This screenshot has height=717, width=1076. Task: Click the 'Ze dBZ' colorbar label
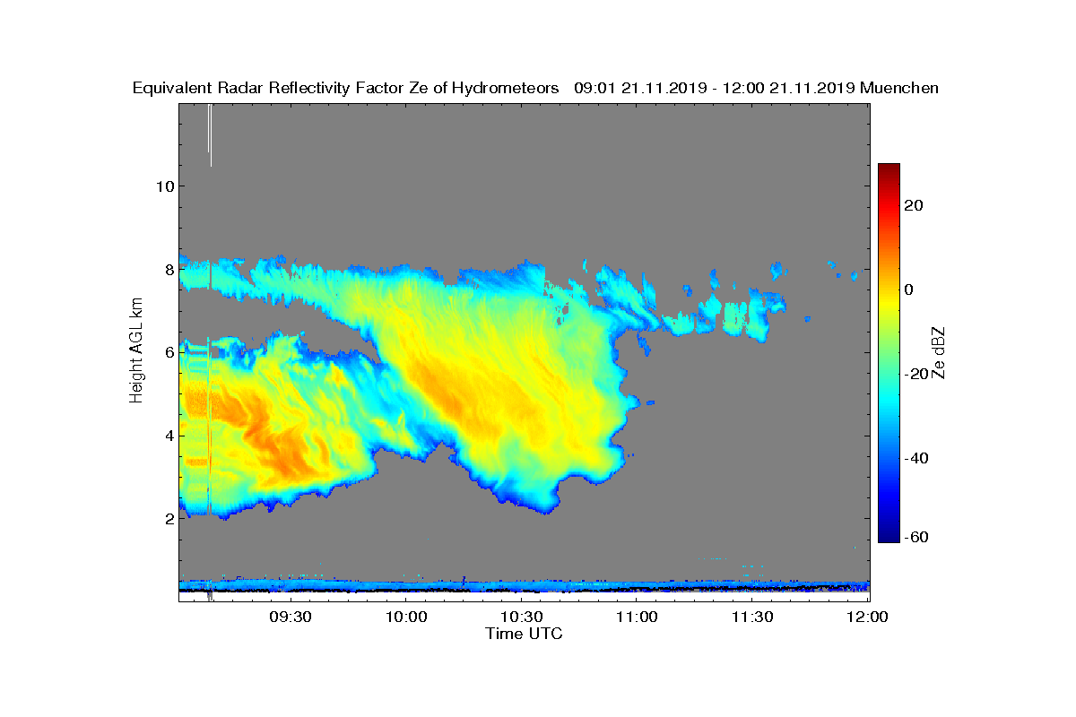coord(939,352)
